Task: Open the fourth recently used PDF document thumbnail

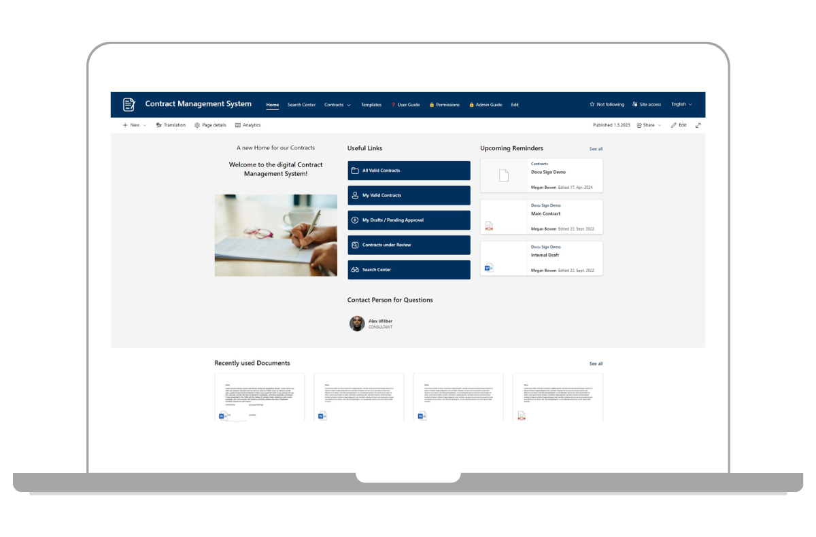Action: click(x=558, y=397)
